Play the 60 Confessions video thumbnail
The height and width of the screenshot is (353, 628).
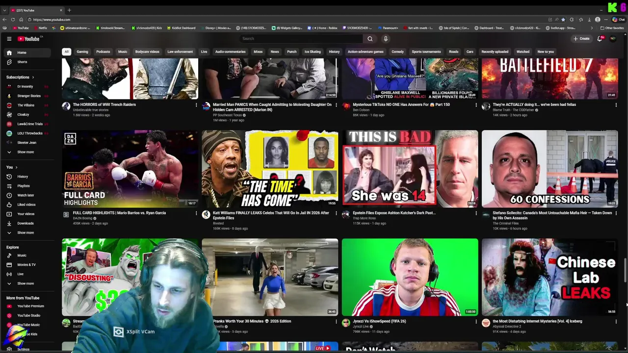[549, 169]
